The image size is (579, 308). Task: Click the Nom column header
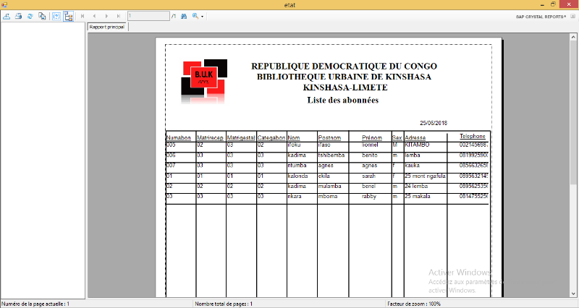tap(294, 138)
